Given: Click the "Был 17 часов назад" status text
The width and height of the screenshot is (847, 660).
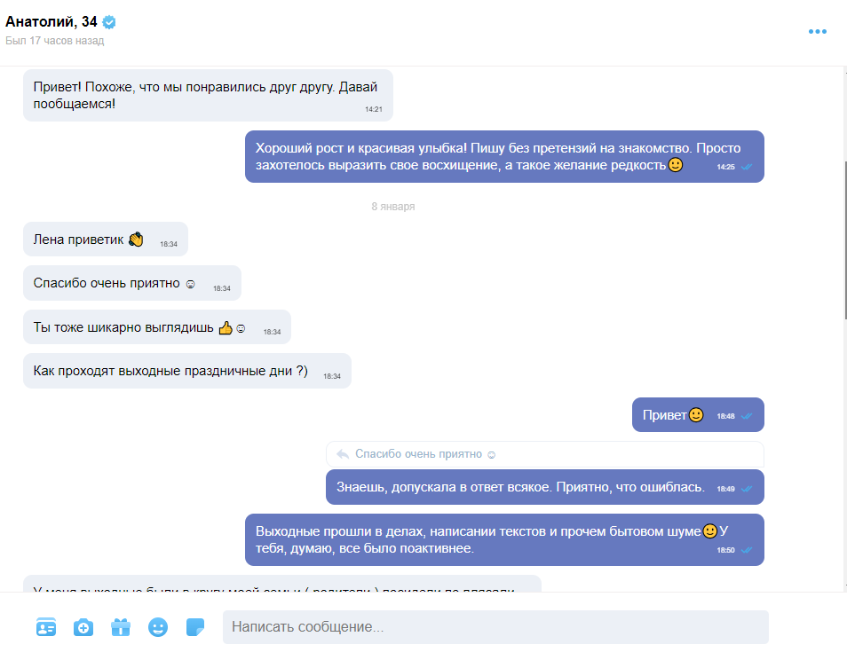Looking at the screenshot, I should [x=54, y=41].
